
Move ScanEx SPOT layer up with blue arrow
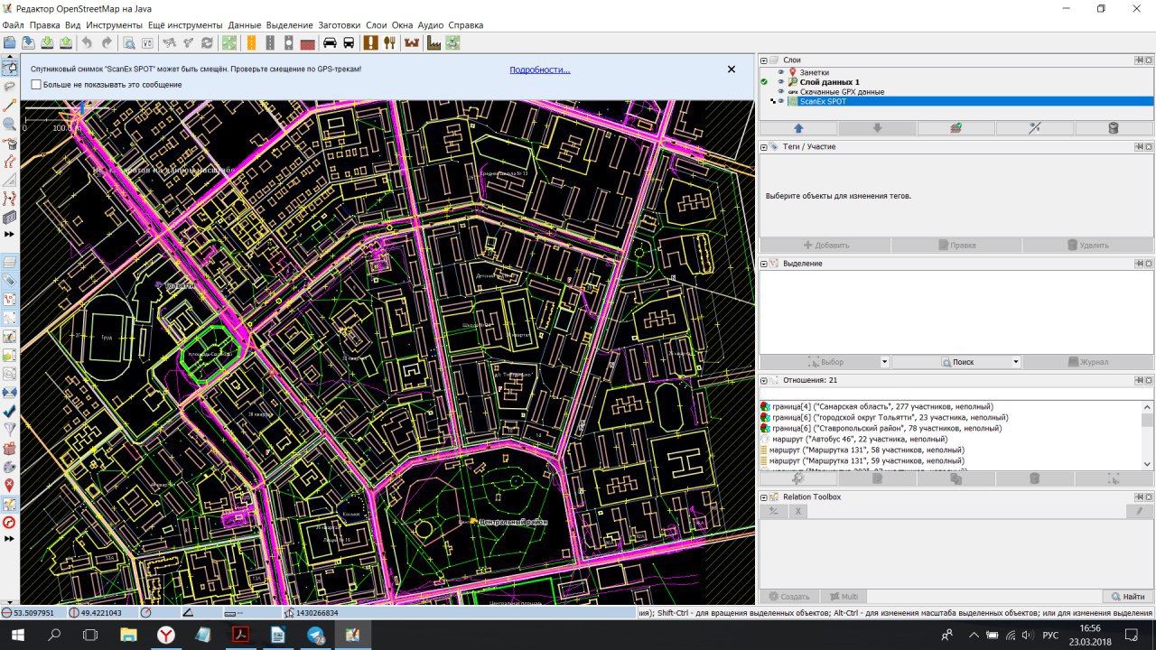(x=797, y=128)
